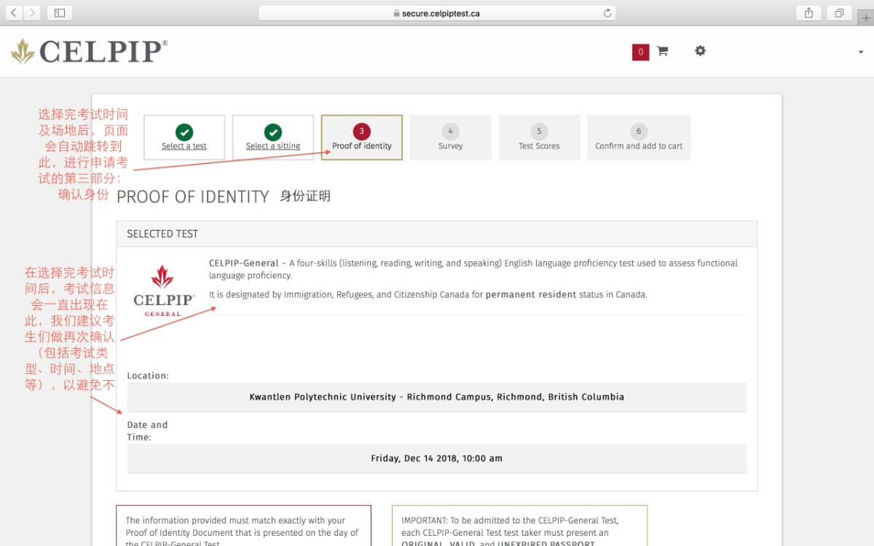Show all Safari tabs overview
This screenshot has height=546, width=874.
point(839,12)
